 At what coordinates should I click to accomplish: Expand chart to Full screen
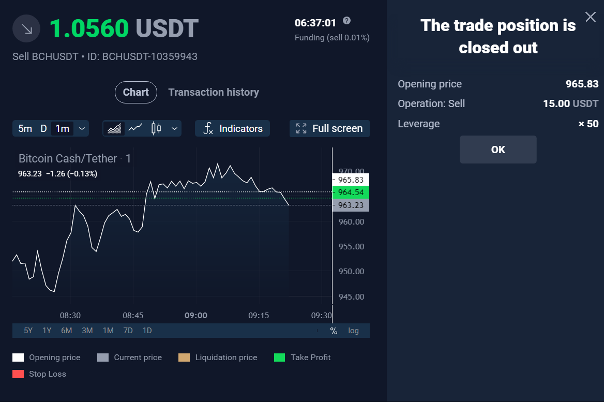[329, 128]
